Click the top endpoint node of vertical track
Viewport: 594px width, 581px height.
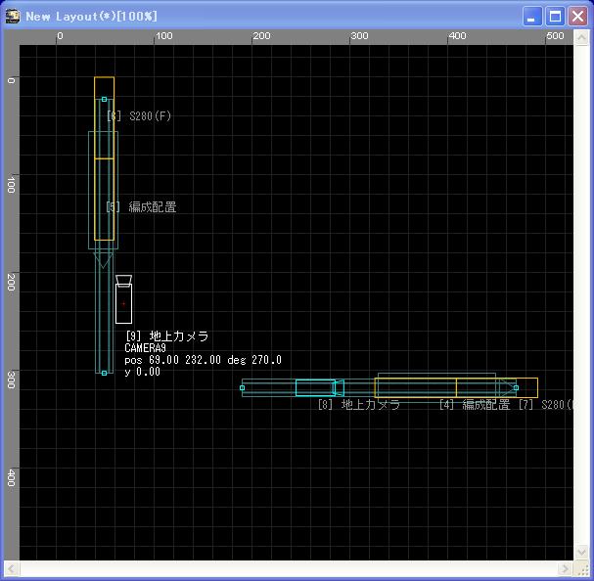pos(104,99)
